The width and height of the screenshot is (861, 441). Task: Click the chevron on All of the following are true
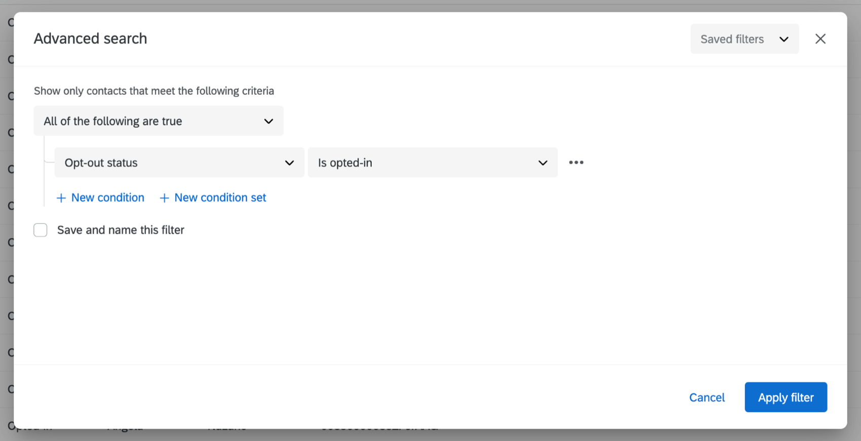coord(268,121)
